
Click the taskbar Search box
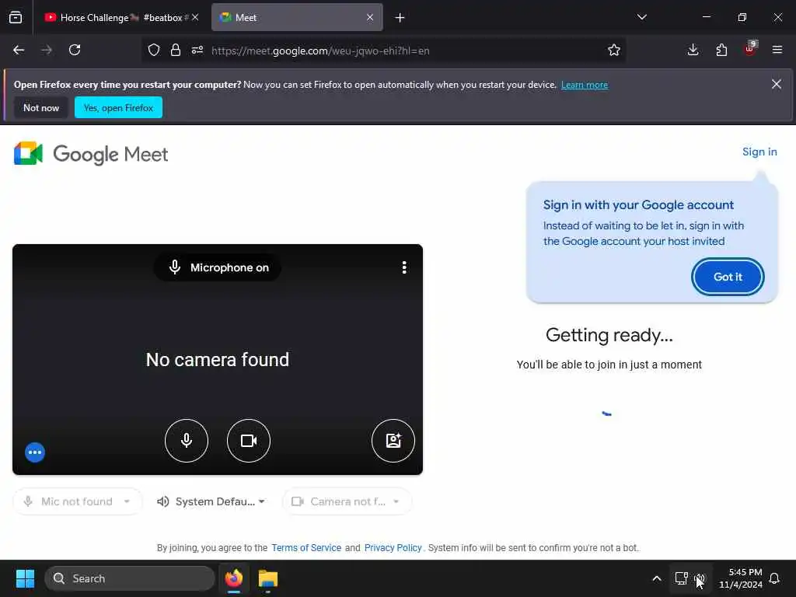pyautogui.click(x=130, y=578)
